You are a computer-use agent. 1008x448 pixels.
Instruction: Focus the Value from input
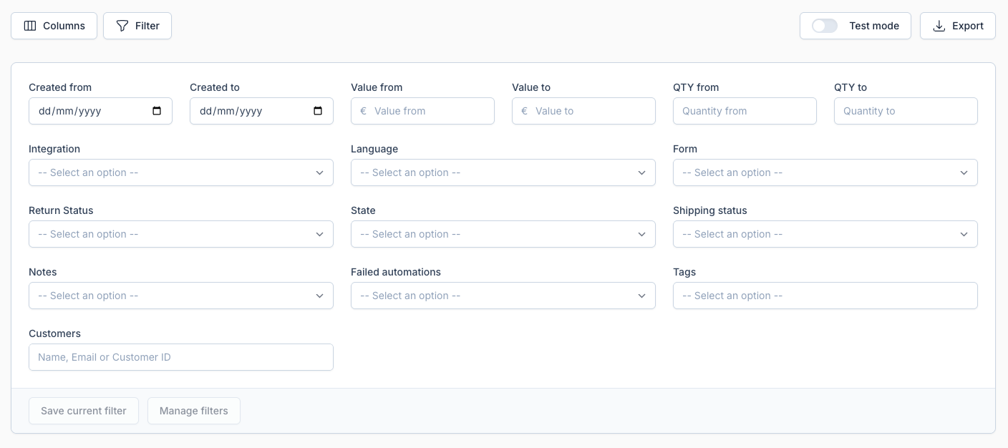pos(430,111)
